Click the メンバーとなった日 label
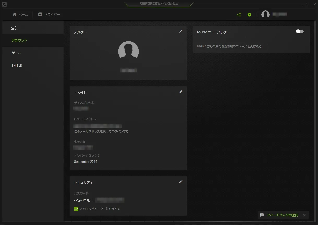318x225 pixels. point(87,155)
